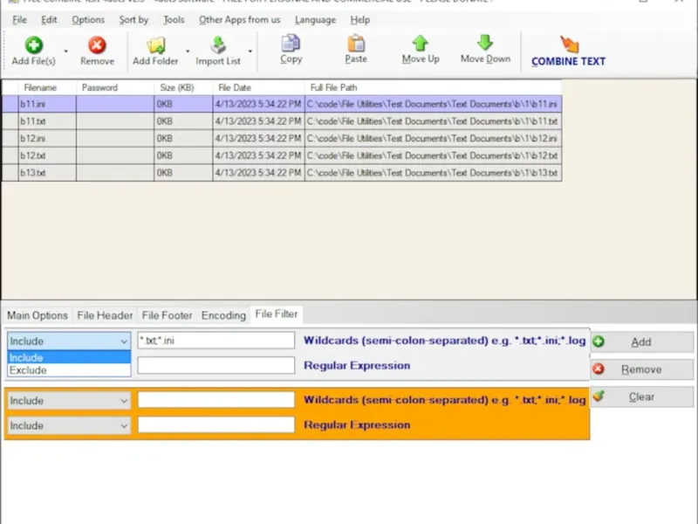698x524 pixels.
Task: Switch to the File Header tab
Action: click(x=105, y=315)
